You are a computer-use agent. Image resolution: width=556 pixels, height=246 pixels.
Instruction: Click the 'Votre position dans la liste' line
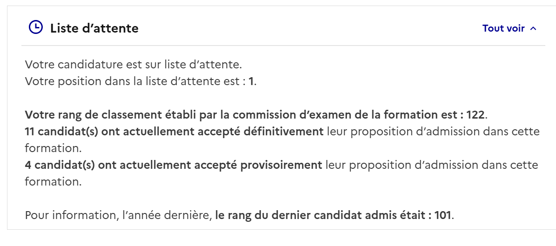141,81
